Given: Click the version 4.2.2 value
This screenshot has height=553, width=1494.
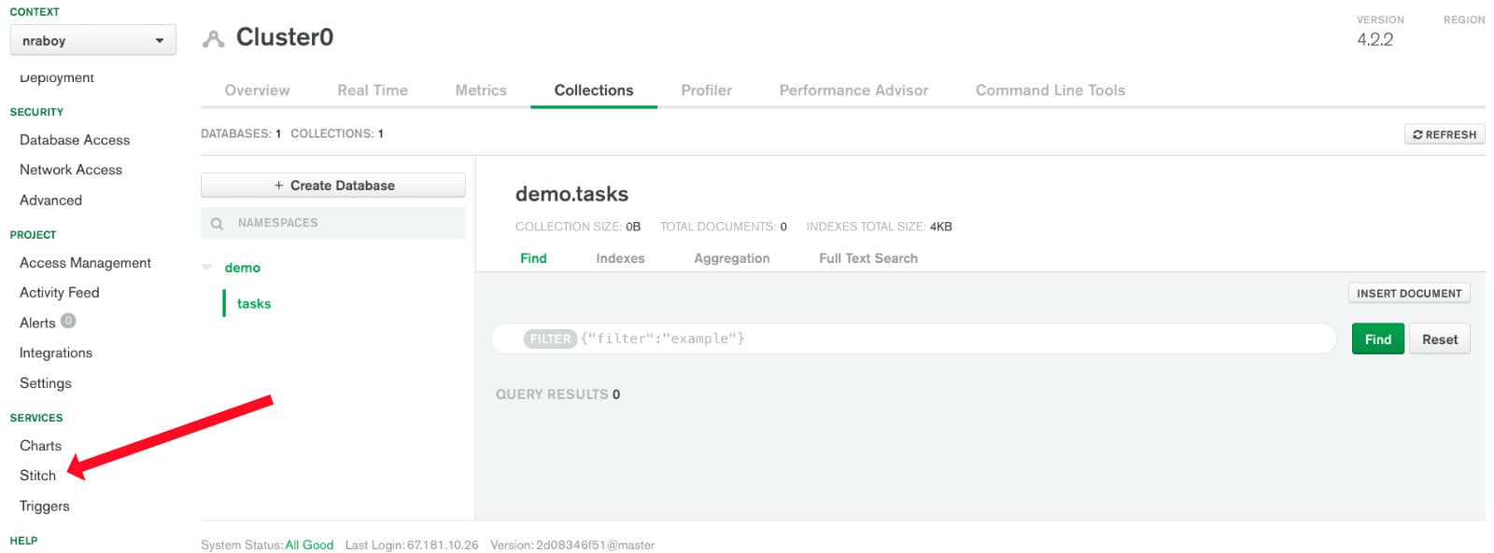Looking at the screenshot, I should click(x=1374, y=39).
